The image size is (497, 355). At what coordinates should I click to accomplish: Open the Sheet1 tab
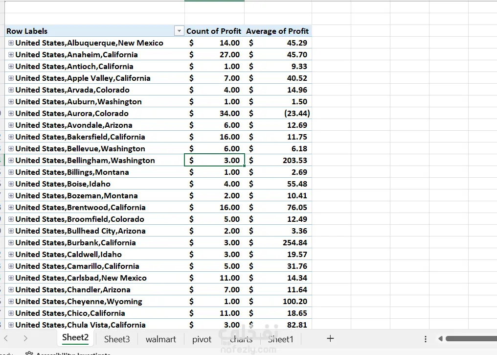click(x=280, y=339)
